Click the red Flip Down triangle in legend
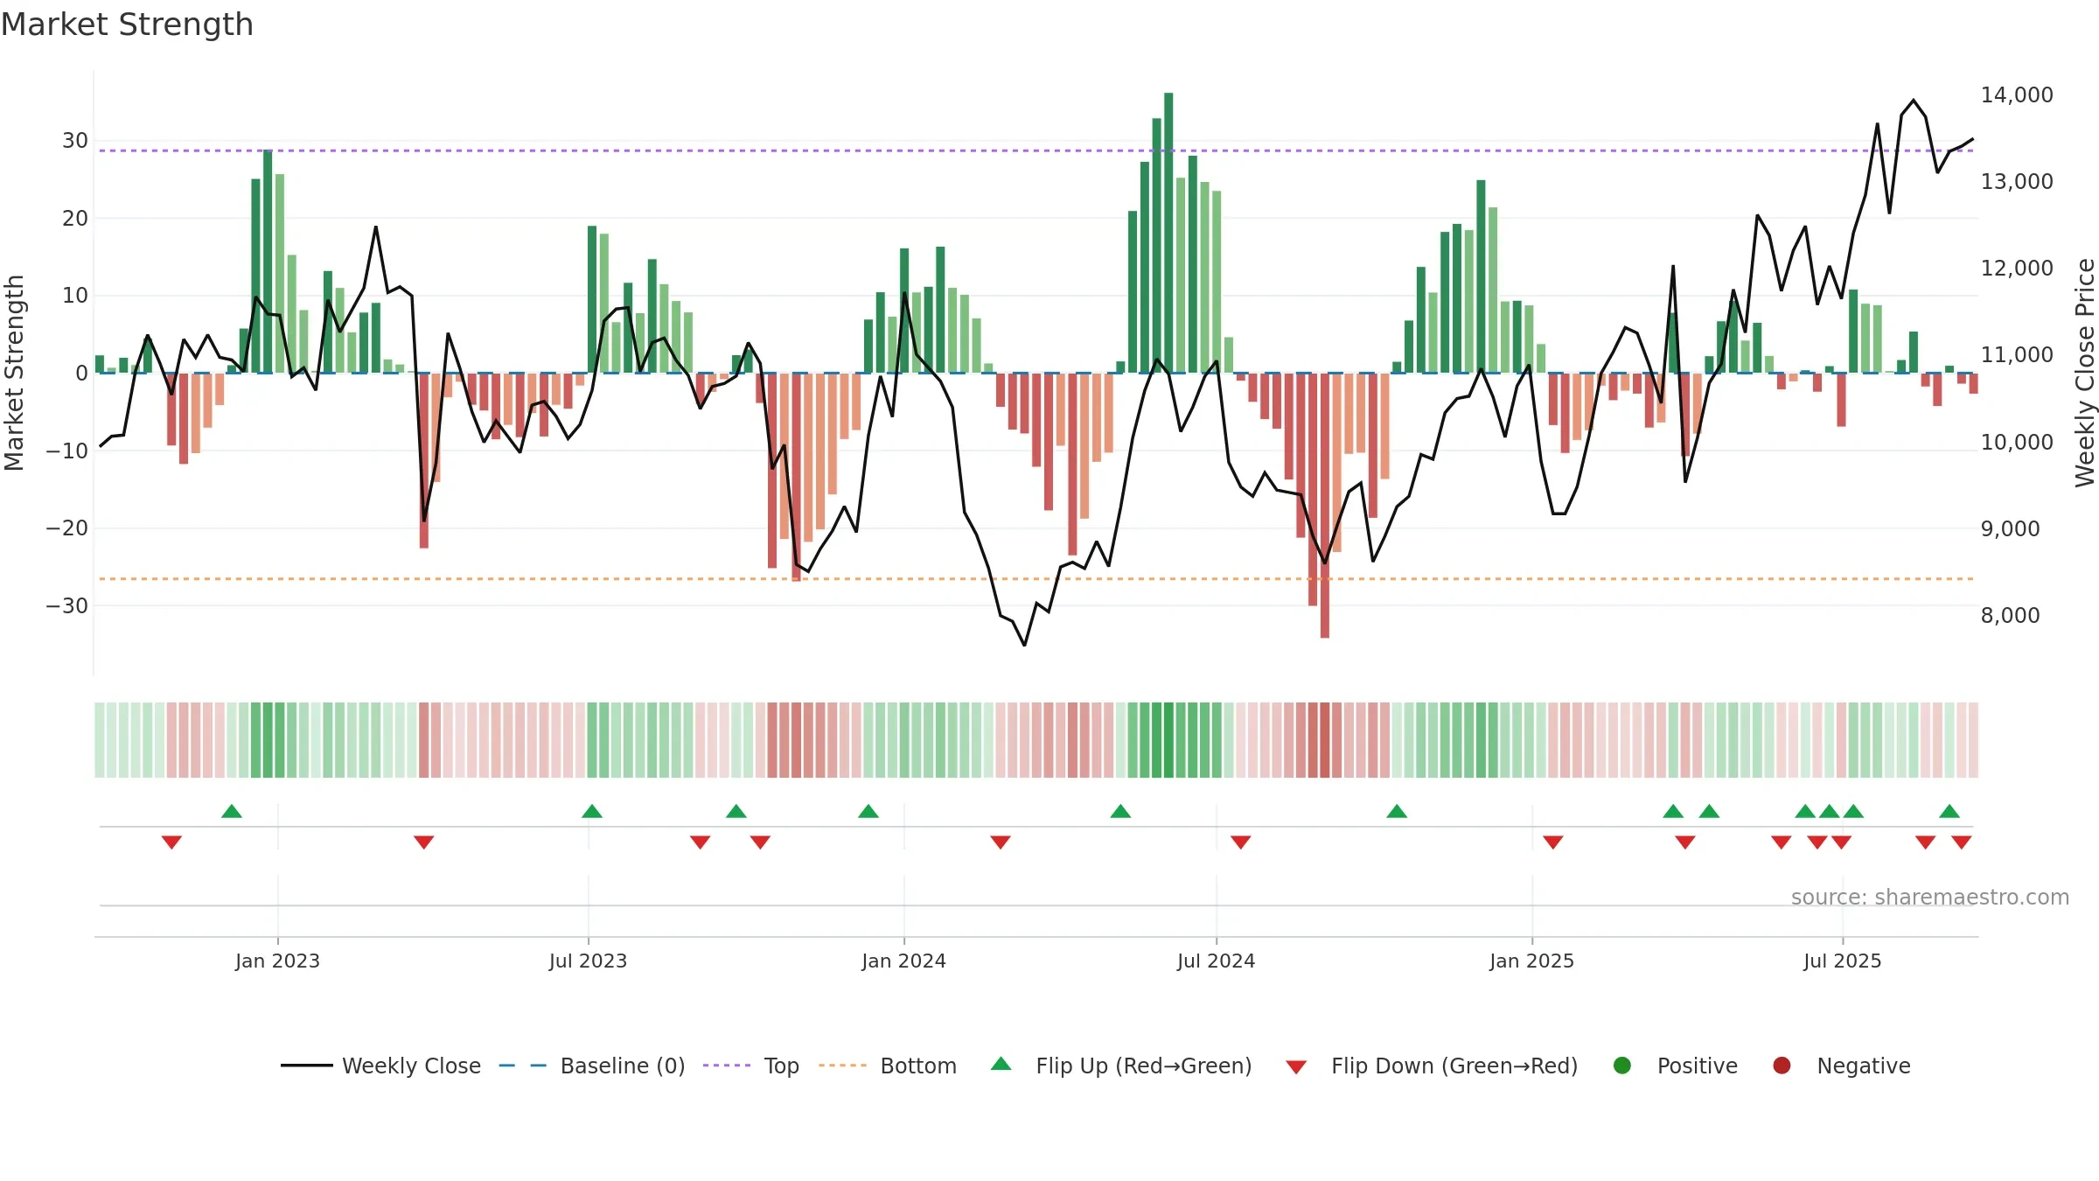Screen dimensions: 2099x1181 point(1296,1067)
